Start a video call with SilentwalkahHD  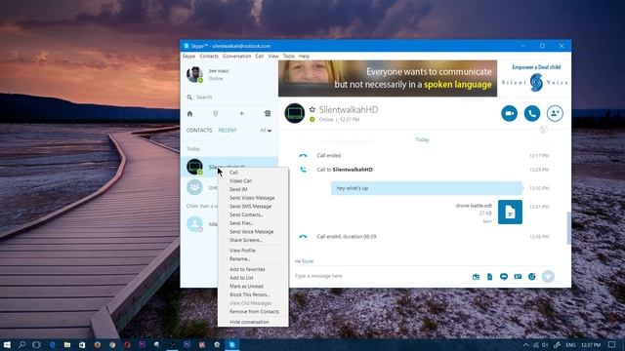point(509,113)
